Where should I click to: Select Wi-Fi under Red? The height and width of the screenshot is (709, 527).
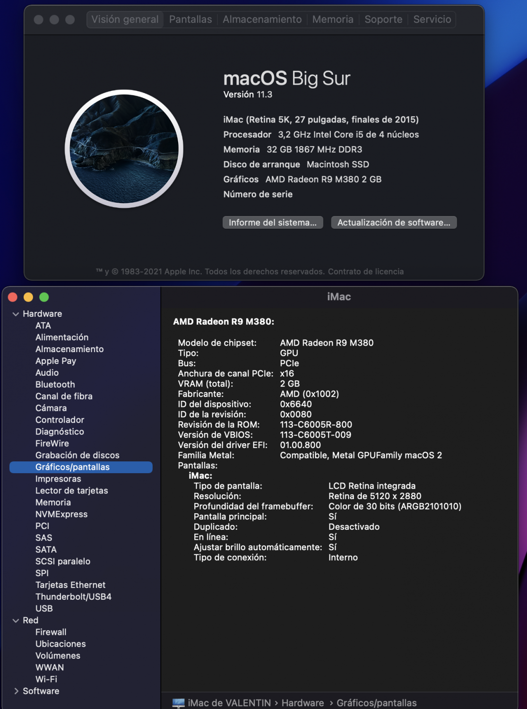tap(46, 679)
